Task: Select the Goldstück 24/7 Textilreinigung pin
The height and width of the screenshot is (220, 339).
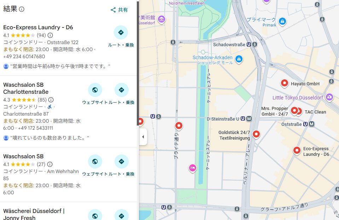Action: [256, 134]
